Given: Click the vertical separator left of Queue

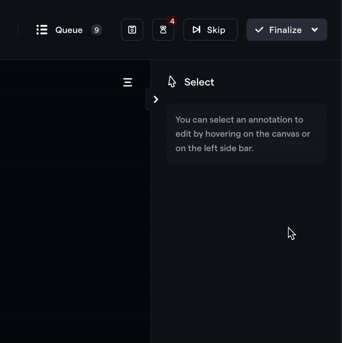Looking at the screenshot, I should point(18,30).
